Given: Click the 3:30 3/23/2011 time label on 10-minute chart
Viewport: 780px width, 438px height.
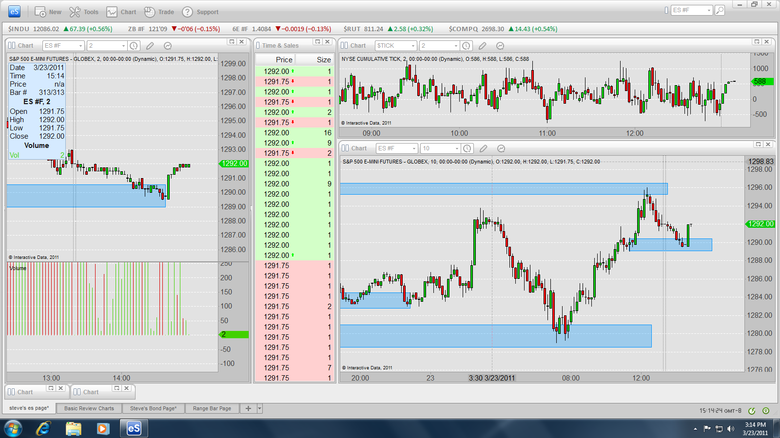Looking at the screenshot, I should click(491, 378).
